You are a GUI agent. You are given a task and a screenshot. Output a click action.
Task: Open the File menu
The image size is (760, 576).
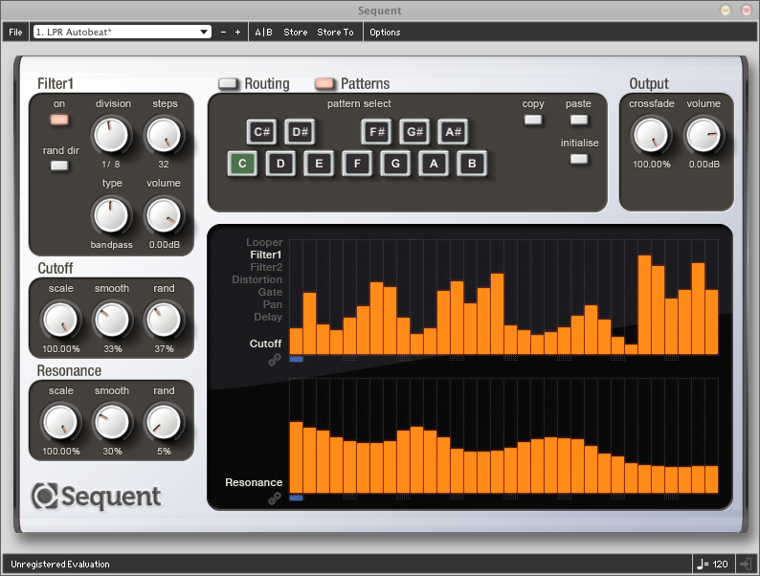coord(15,32)
